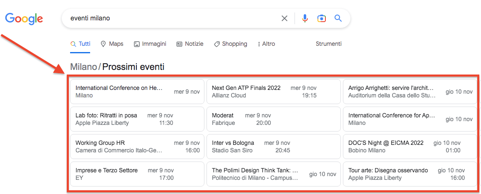Open Google Lens camera search
This screenshot has width=481, height=194.
(321, 18)
